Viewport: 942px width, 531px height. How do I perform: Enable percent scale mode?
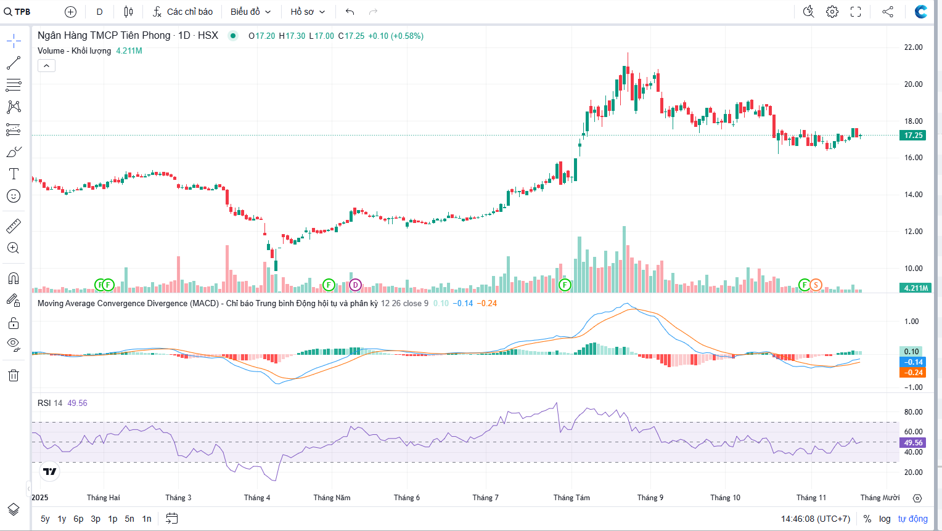[867, 519]
